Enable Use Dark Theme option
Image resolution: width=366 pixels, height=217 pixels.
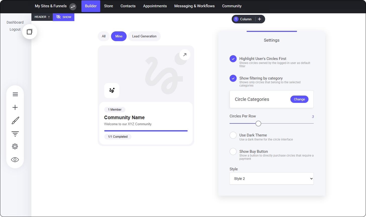click(233, 135)
